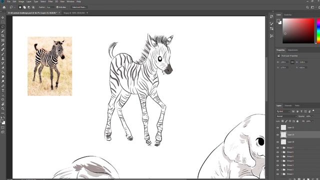Image resolution: width=320 pixels, height=180 pixels.
Task: Switch to the Swatches tab
Action: (x=288, y=14)
